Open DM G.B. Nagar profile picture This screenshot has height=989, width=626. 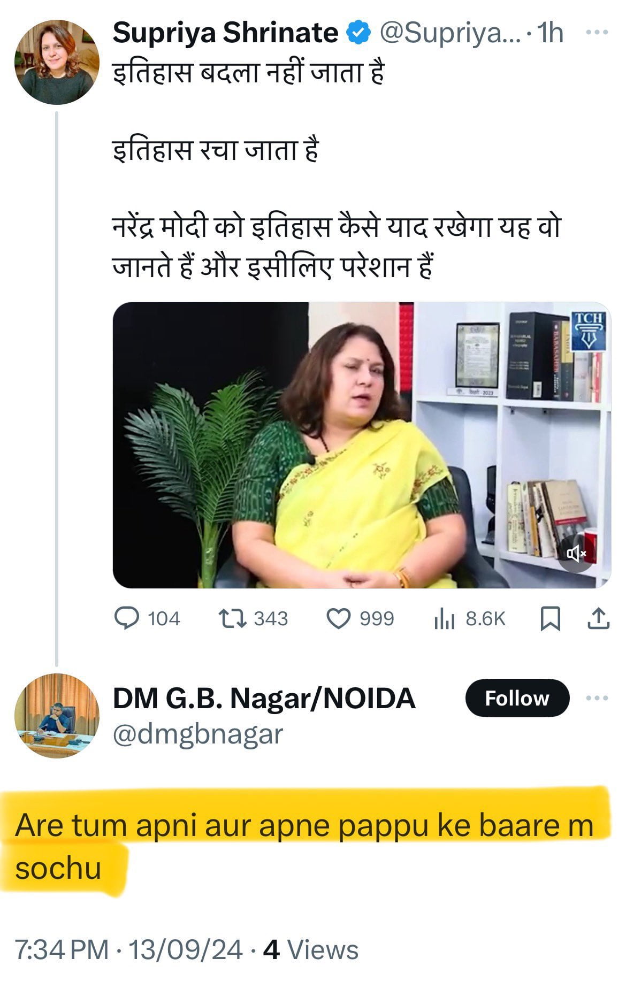point(57,715)
